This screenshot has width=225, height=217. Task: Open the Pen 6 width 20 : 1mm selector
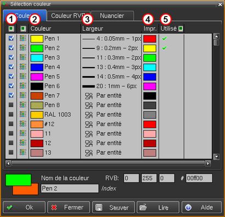point(111,86)
